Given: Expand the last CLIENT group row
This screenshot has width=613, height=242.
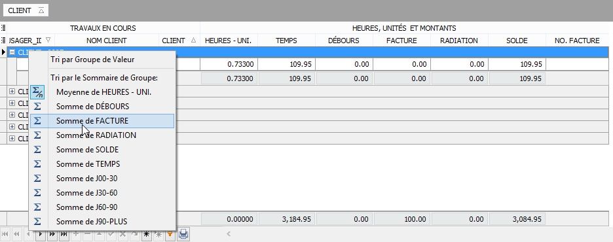Looking at the screenshot, I should click(x=12, y=138).
